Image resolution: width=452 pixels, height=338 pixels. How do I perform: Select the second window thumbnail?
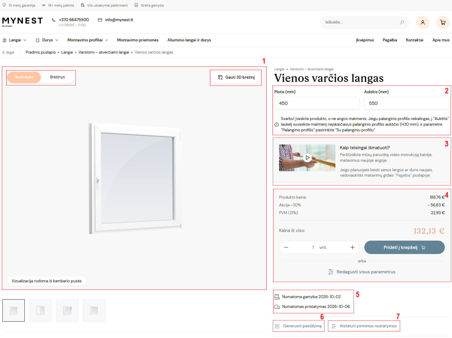pos(40,310)
